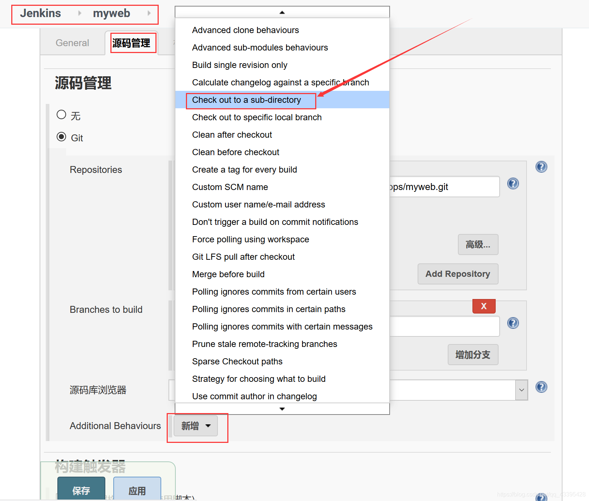
Task: Save configuration with 保存 button
Action: click(x=81, y=489)
